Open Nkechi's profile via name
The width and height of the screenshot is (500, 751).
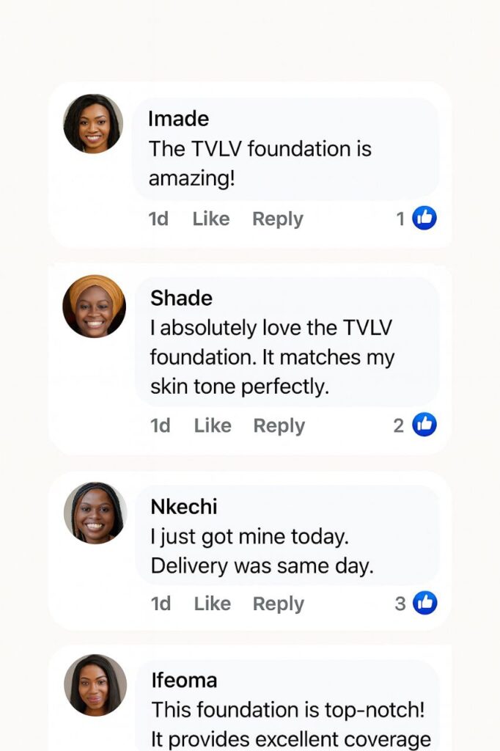pyautogui.click(x=184, y=506)
